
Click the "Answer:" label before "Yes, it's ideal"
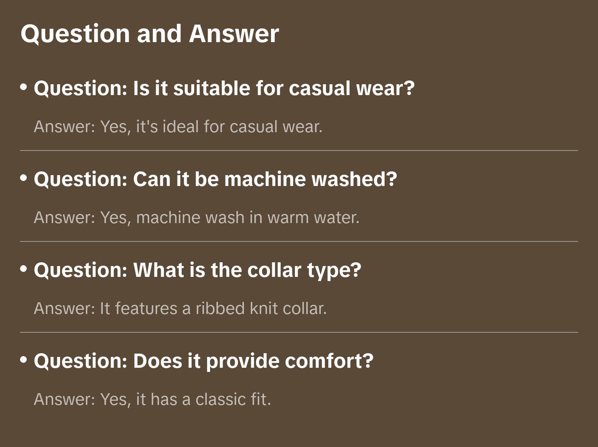65,127
